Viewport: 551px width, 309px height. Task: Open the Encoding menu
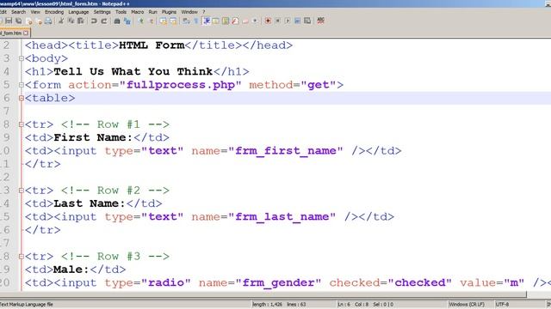point(54,12)
